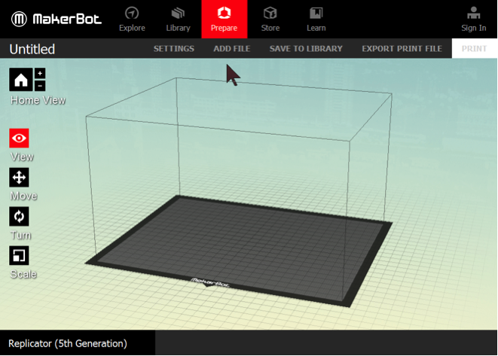Click the MakerBot logo
Image resolution: width=498 pixels, height=356 pixels.
[x=57, y=19]
